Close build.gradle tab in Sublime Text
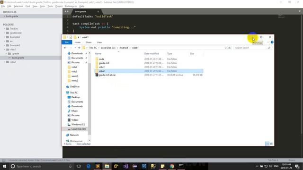Image resolution: width=303 pixels, height=170 pixels. tap(98, 11)
